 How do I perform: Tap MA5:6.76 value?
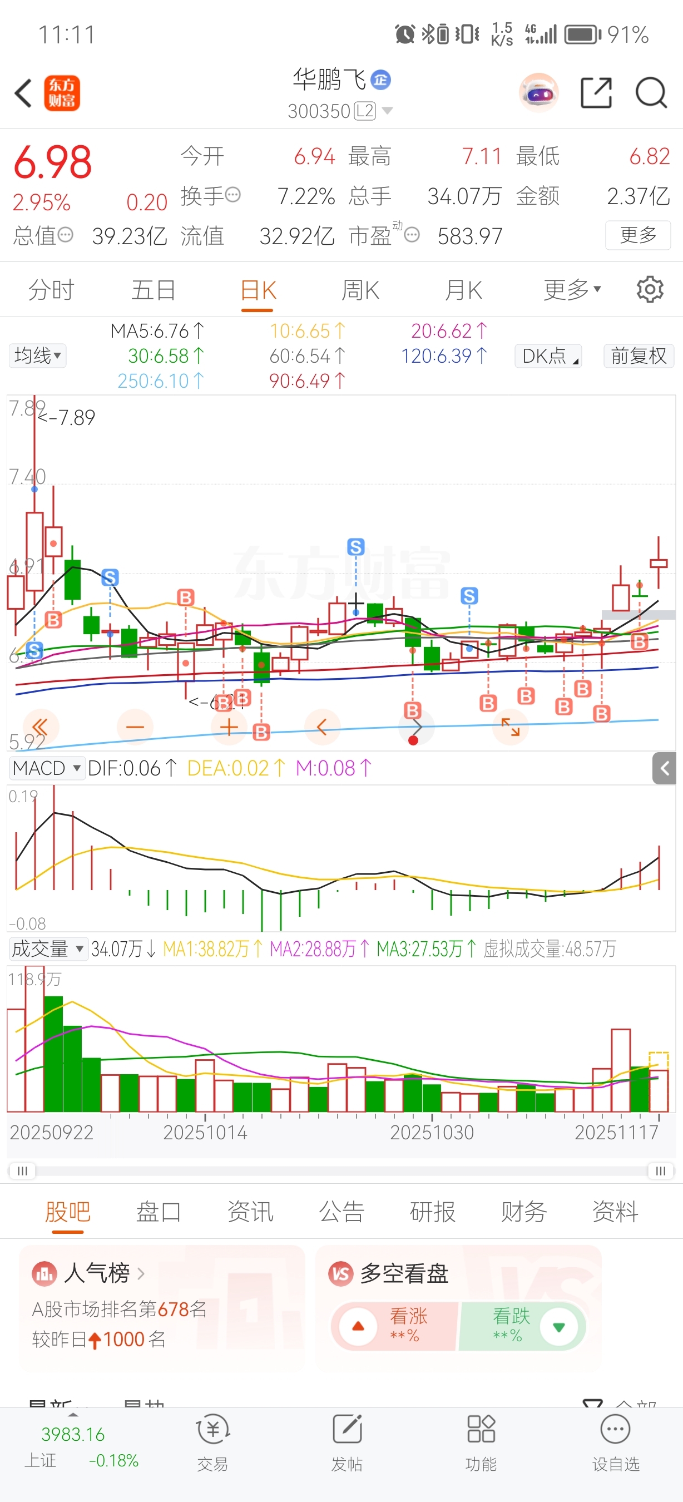click(157, 331)
